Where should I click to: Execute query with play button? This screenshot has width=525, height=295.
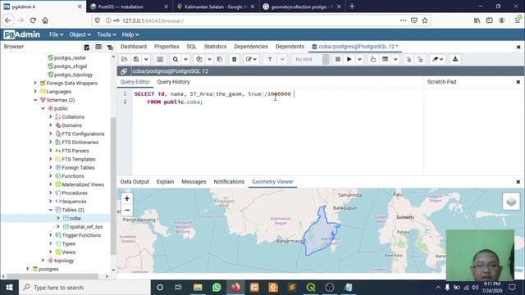coord(349,59)
